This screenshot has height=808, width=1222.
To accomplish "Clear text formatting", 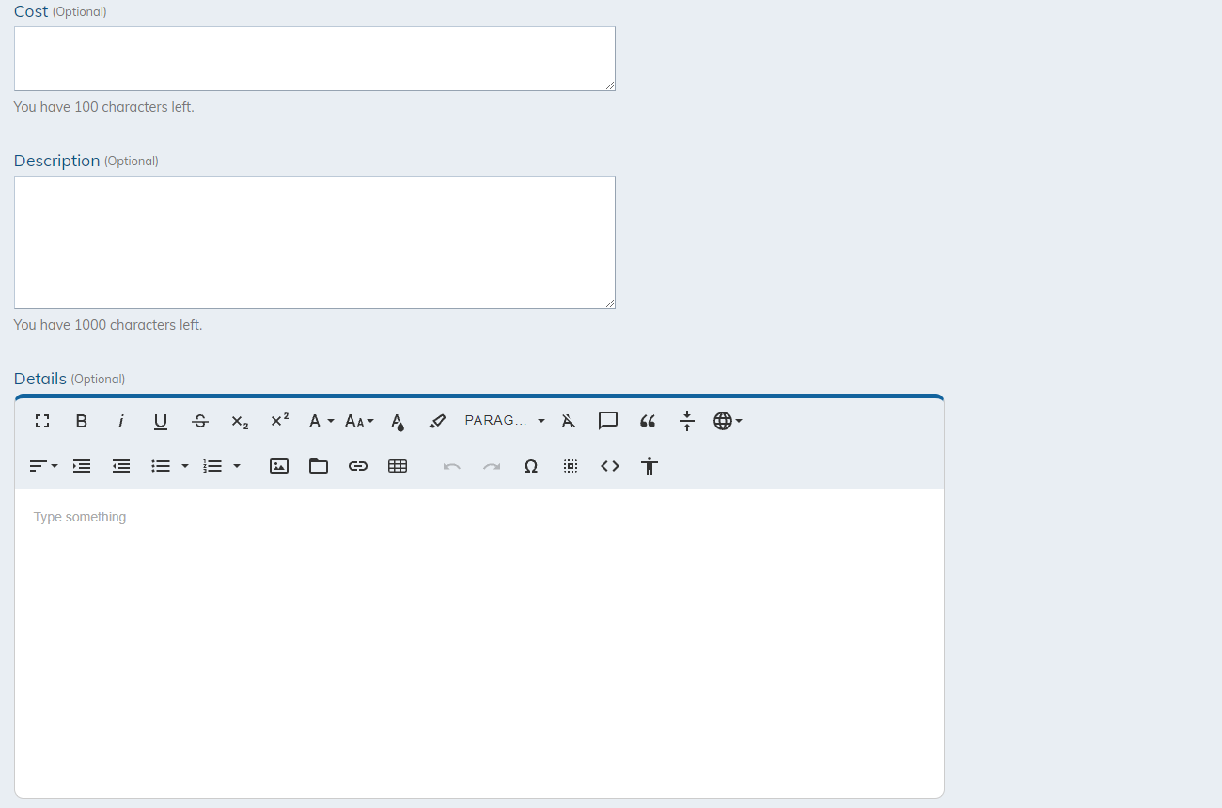I will [x=569, y=421].
